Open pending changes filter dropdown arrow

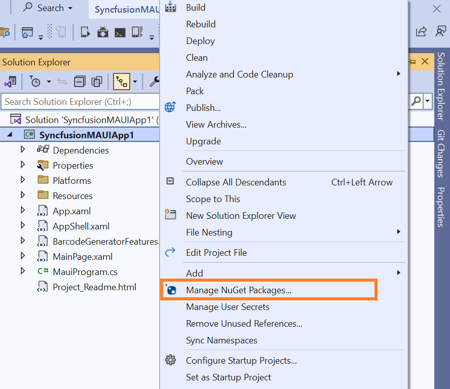[49, 82]
